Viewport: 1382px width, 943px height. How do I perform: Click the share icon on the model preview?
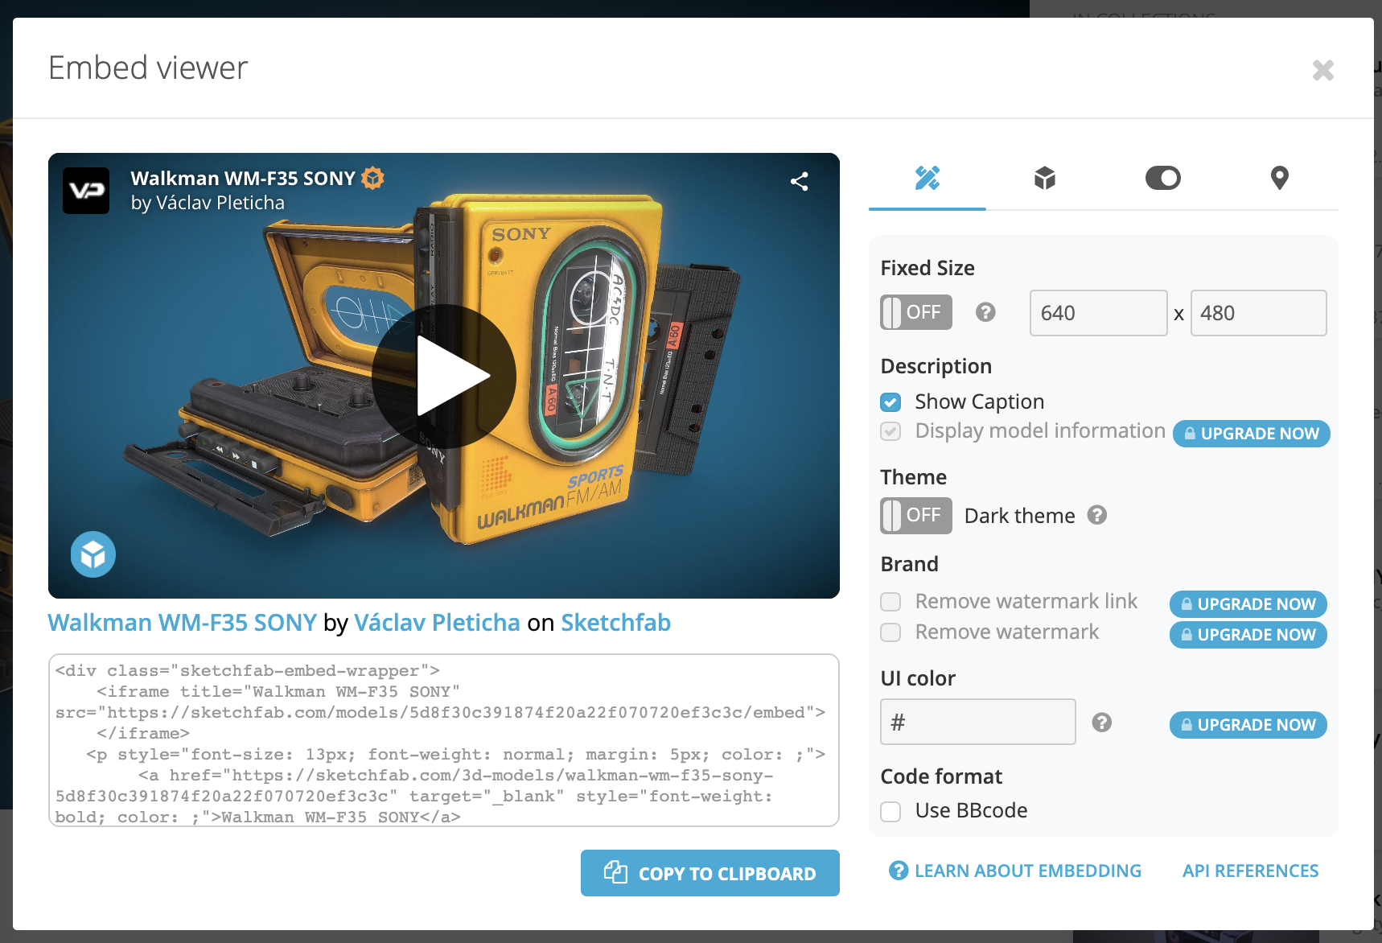[799, 181]
